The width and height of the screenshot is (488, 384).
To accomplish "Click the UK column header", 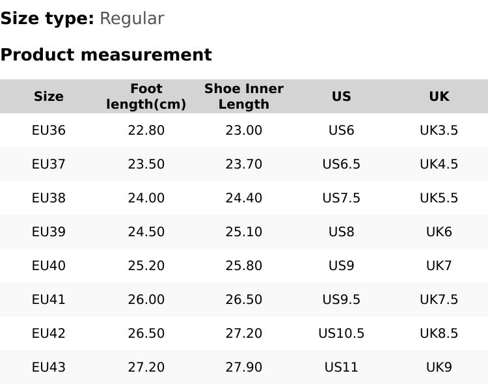I will coord(439,96).
